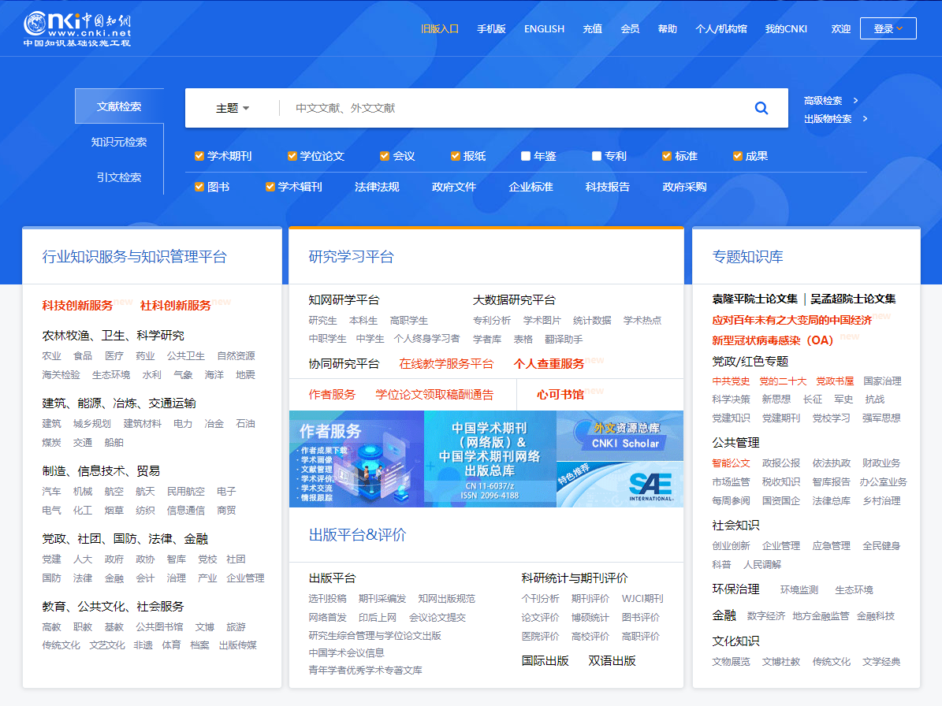Screen dimensions: 942x706
Task: Open 公共图书馆 industry link
Action: (159, 626)
